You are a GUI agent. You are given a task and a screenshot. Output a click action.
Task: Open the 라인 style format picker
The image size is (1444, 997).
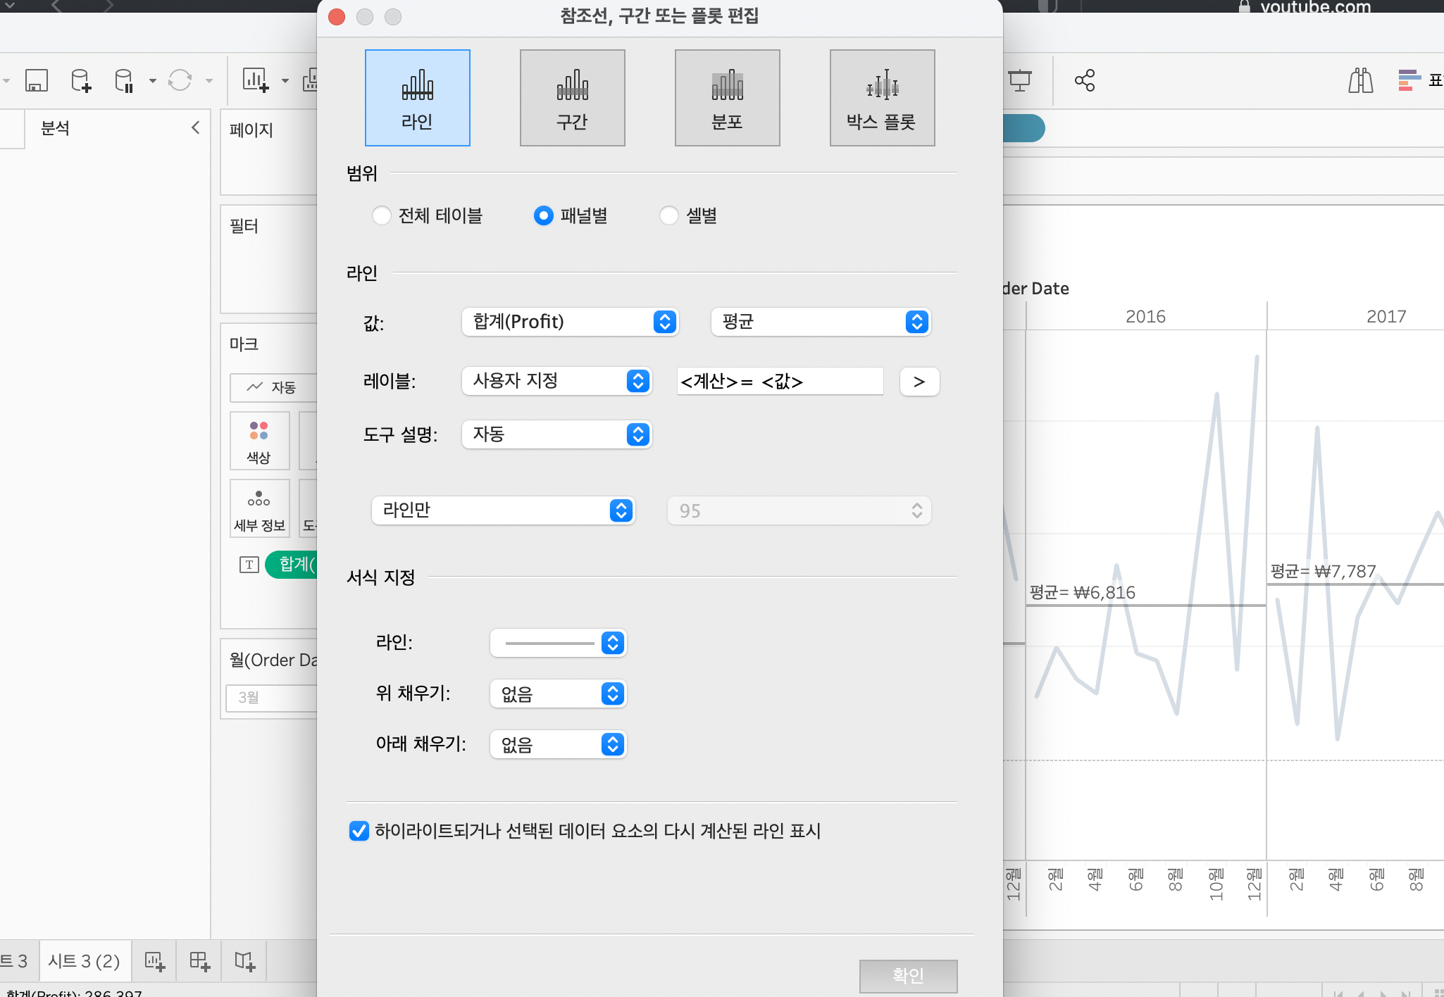pos(558,643)
